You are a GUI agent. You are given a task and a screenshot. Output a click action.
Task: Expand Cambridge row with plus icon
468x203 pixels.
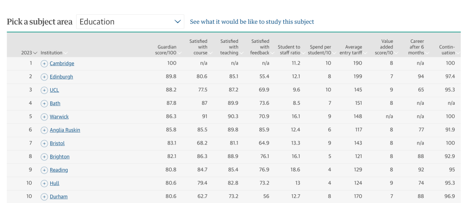44,64
